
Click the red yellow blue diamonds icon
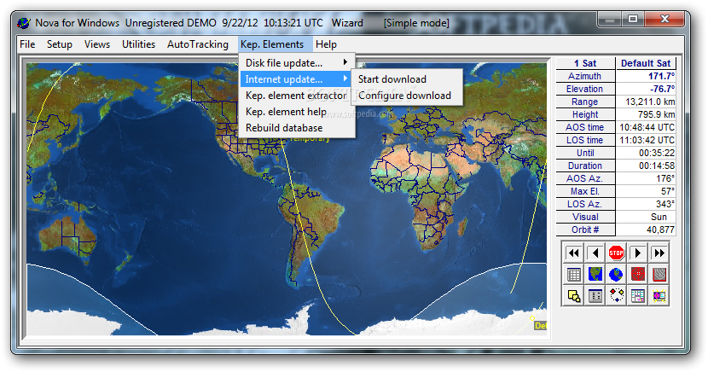(x=617, y=296)
